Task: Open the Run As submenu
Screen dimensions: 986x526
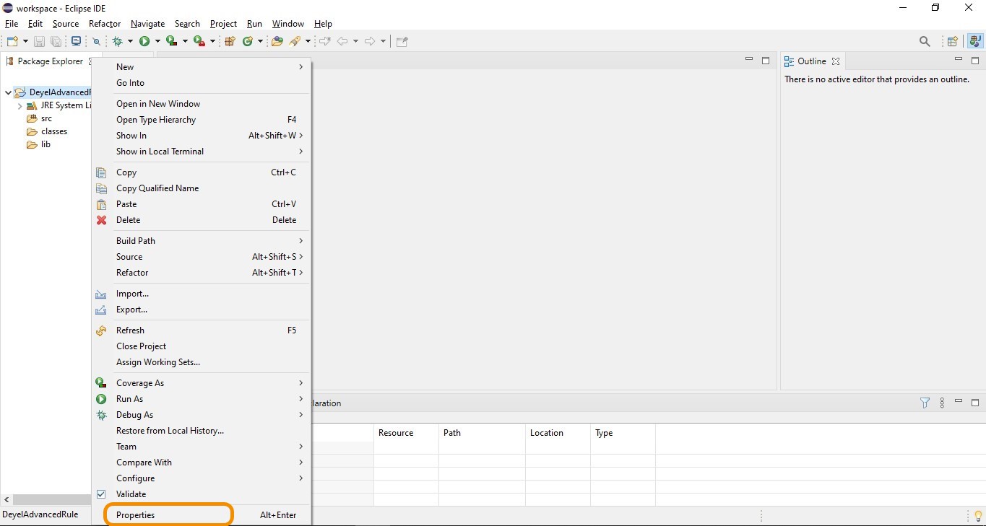Action: 201,399
